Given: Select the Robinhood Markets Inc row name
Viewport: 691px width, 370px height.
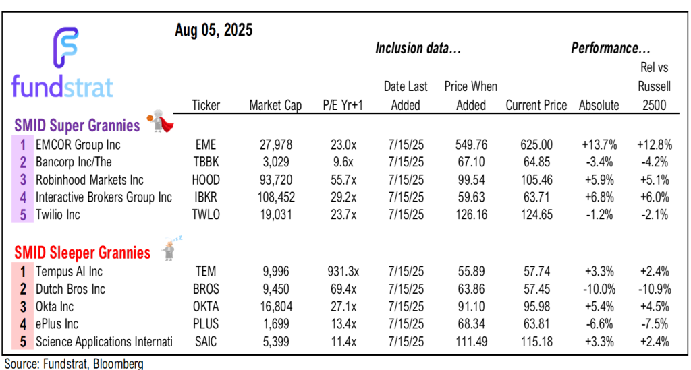Looking at the screenshot, I should (90, 180).
